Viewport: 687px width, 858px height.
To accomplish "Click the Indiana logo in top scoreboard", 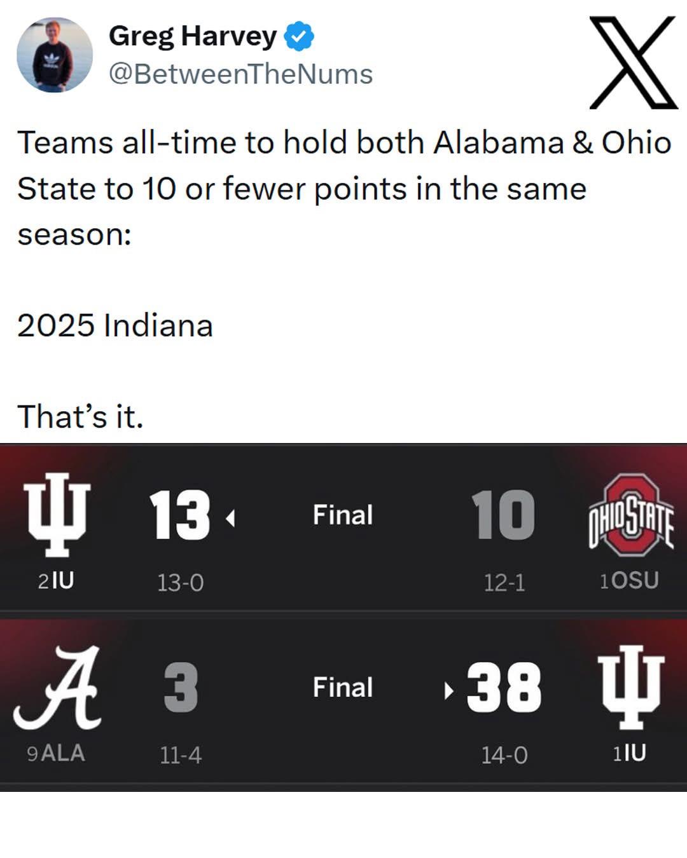I will 57,514.
